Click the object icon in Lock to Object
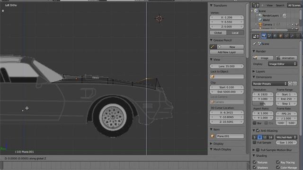This screenshot has width=303, height=170. (x=213, y=76)
